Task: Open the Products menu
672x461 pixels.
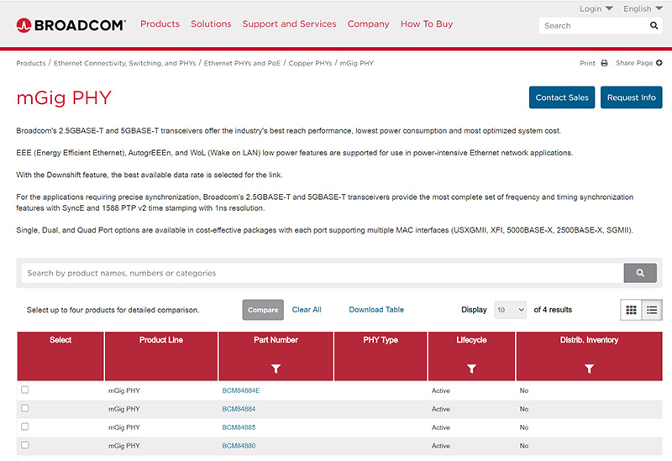Action: (160, 24)
